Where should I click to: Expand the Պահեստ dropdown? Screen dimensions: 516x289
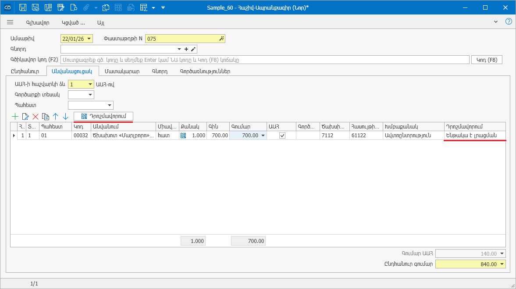[109, 105]
